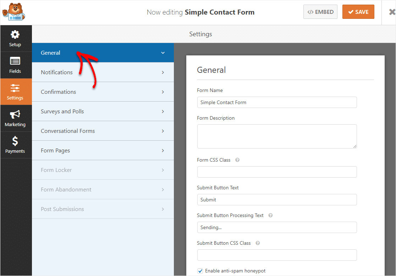
Task: Click into the Form Description textarea
Action: [x=277, y=136]
